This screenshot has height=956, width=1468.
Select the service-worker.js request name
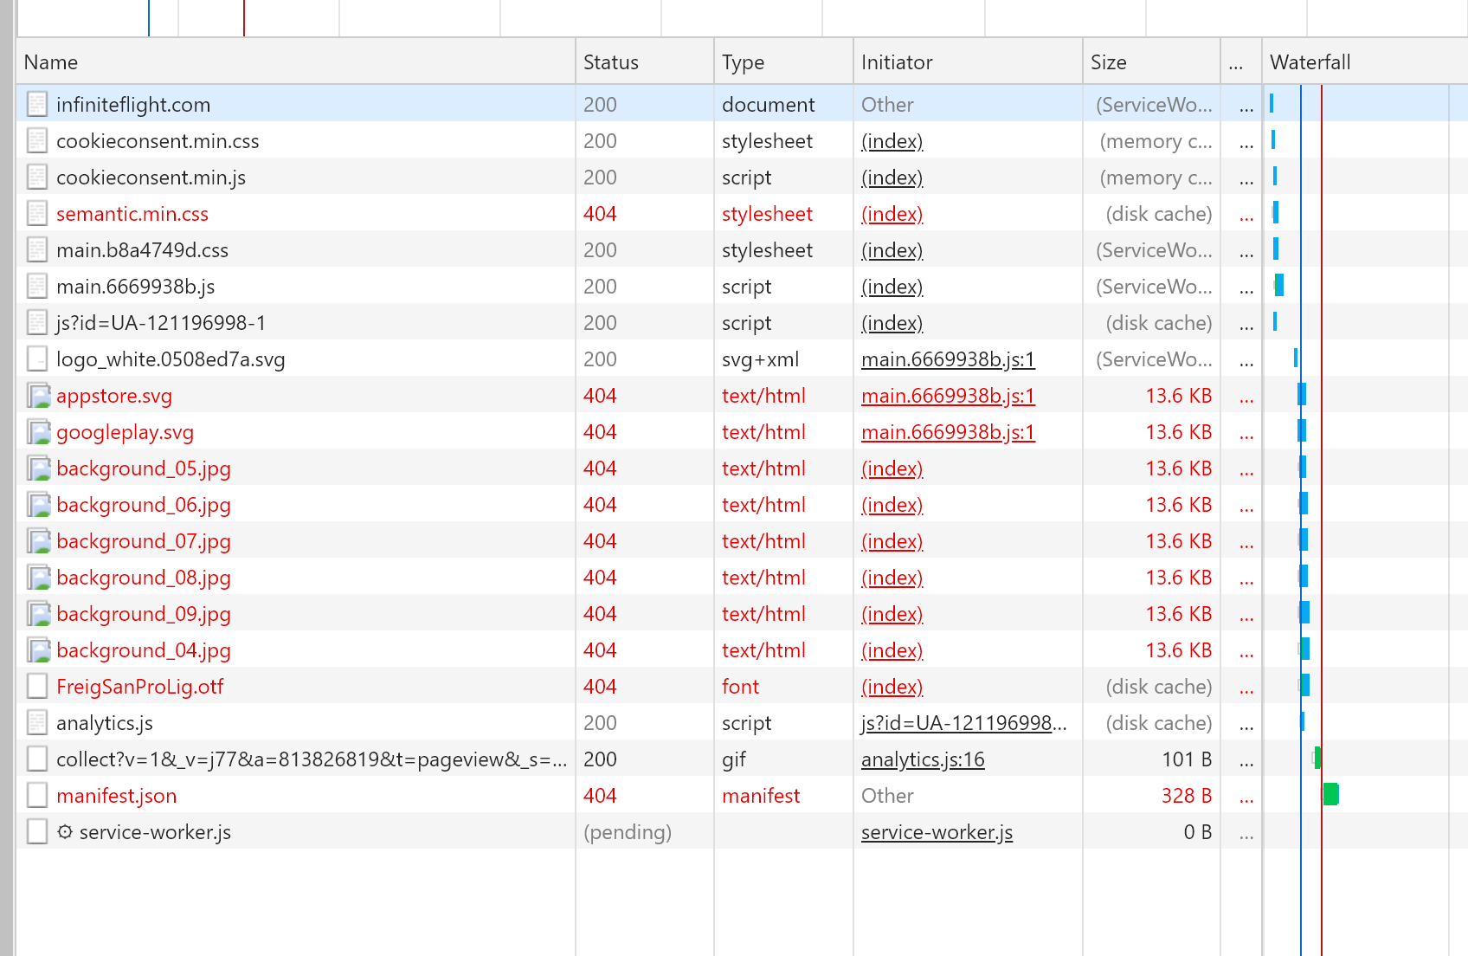[155, 832]
